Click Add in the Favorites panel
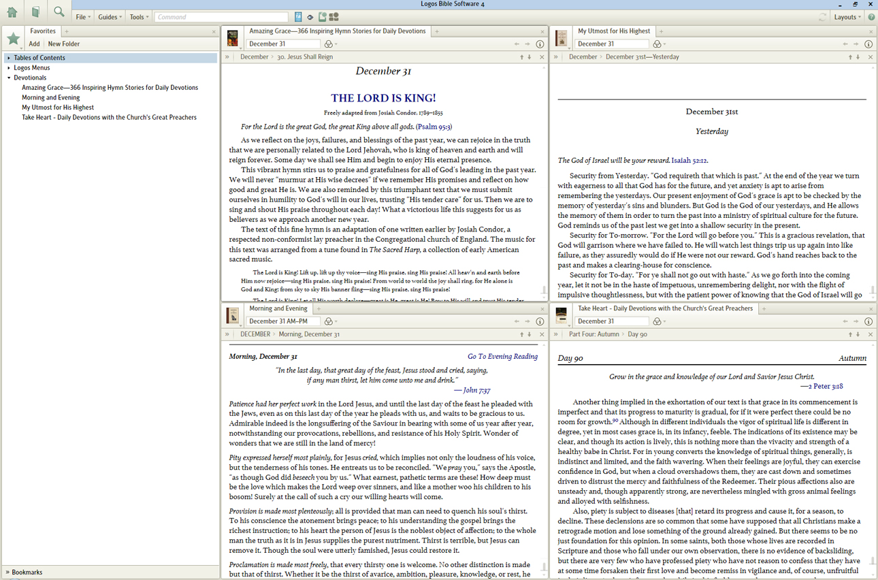The height and width of the screenshot is (580, 878). (34, 44)
